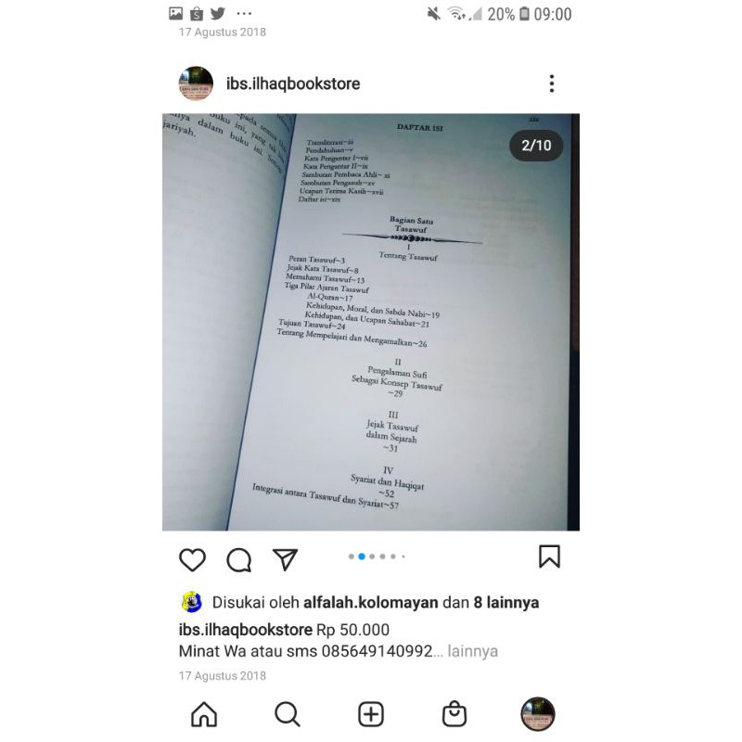Select the second blue carousel dot
This screenshot has width=742, height=742.
coord(362,556)
